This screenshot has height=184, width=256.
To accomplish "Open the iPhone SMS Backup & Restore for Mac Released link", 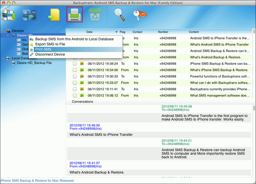I will [37, 181].
